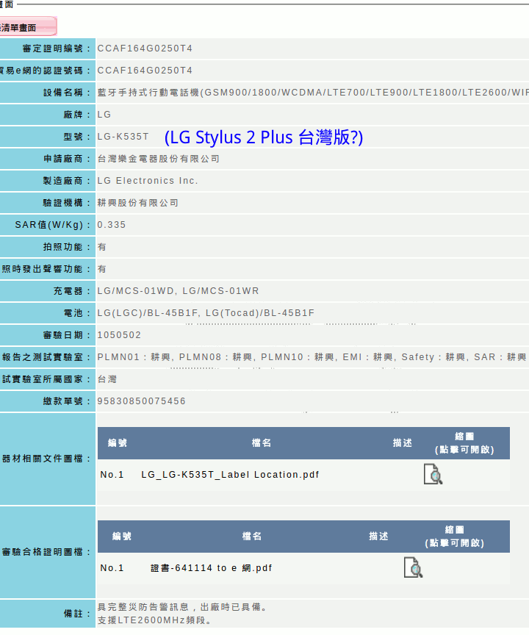The height and width of the screenshot is (635, 529).
Task: Click the 備註 note about LTE2600MHz
Action: click(x=154, y=620)
